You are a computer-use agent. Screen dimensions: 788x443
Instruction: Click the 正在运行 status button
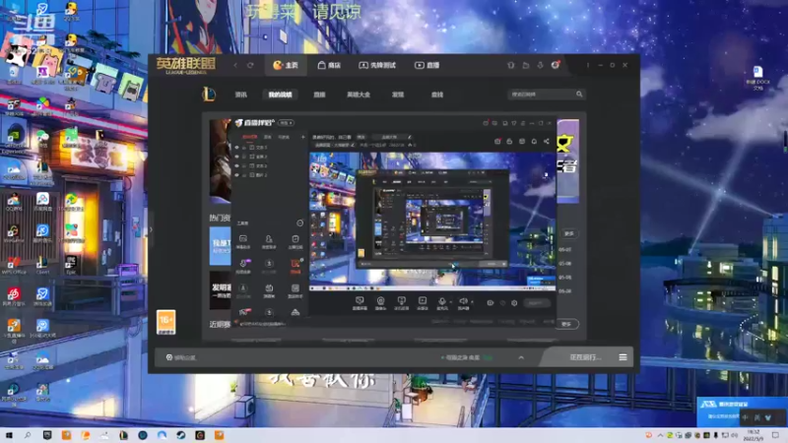point(585,357)
